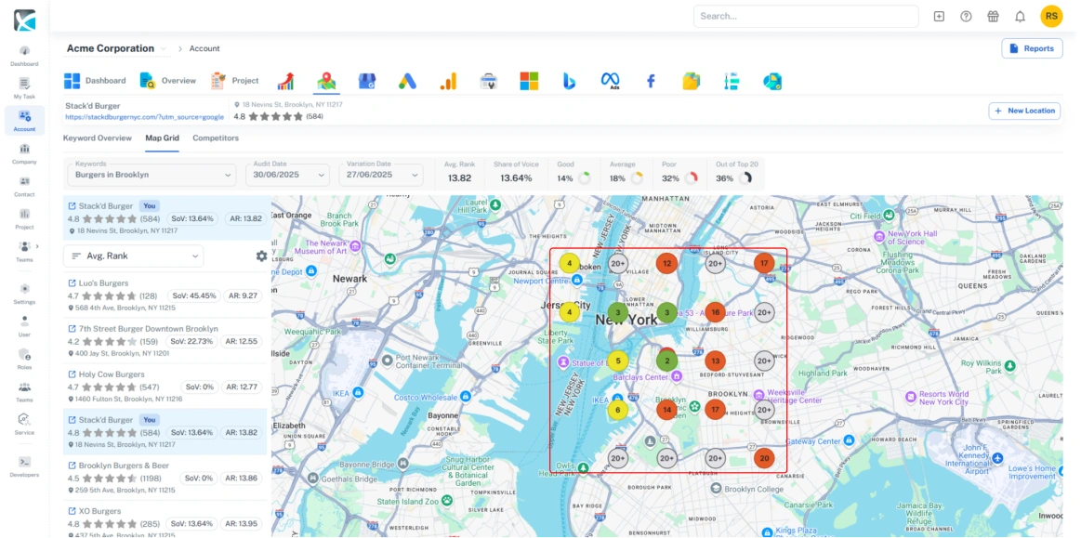The height and width of the screenshot is (538, 1081).
Task: Click the gear icon beside Avg. Rank sort
Action: pos(261,256)
